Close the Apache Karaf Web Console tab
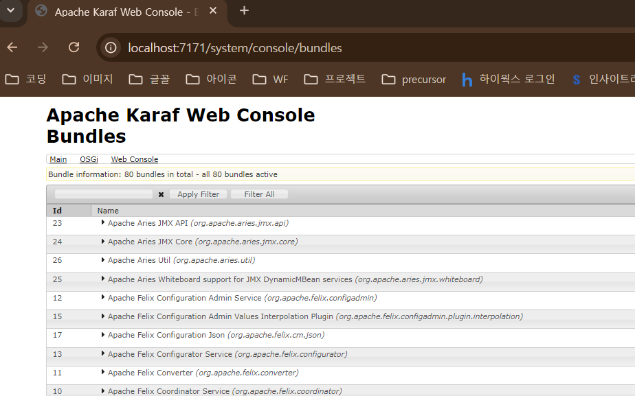The image size is (635, 396). 213,11
